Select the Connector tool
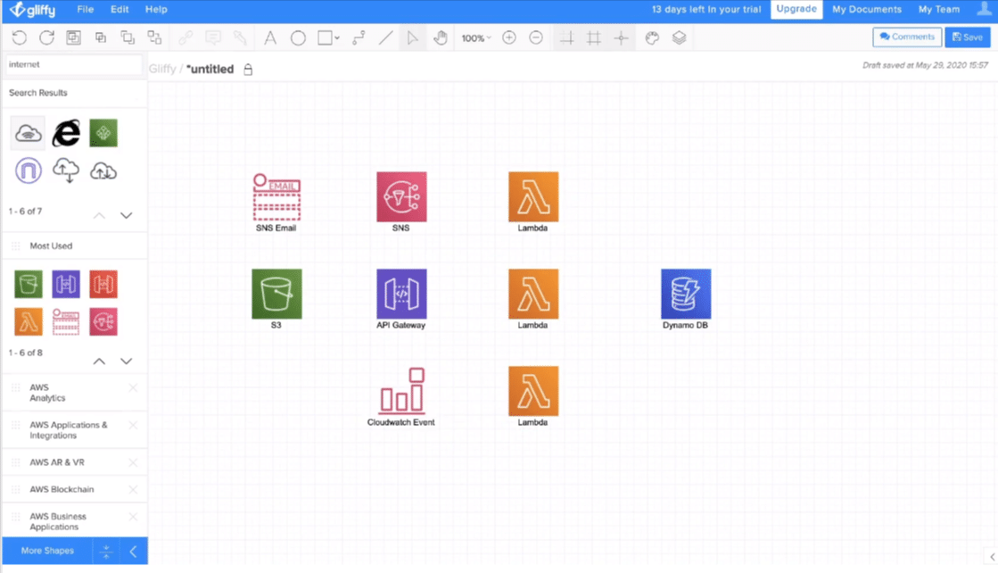This screenshot has width=998, height=573. pos(359,37)
